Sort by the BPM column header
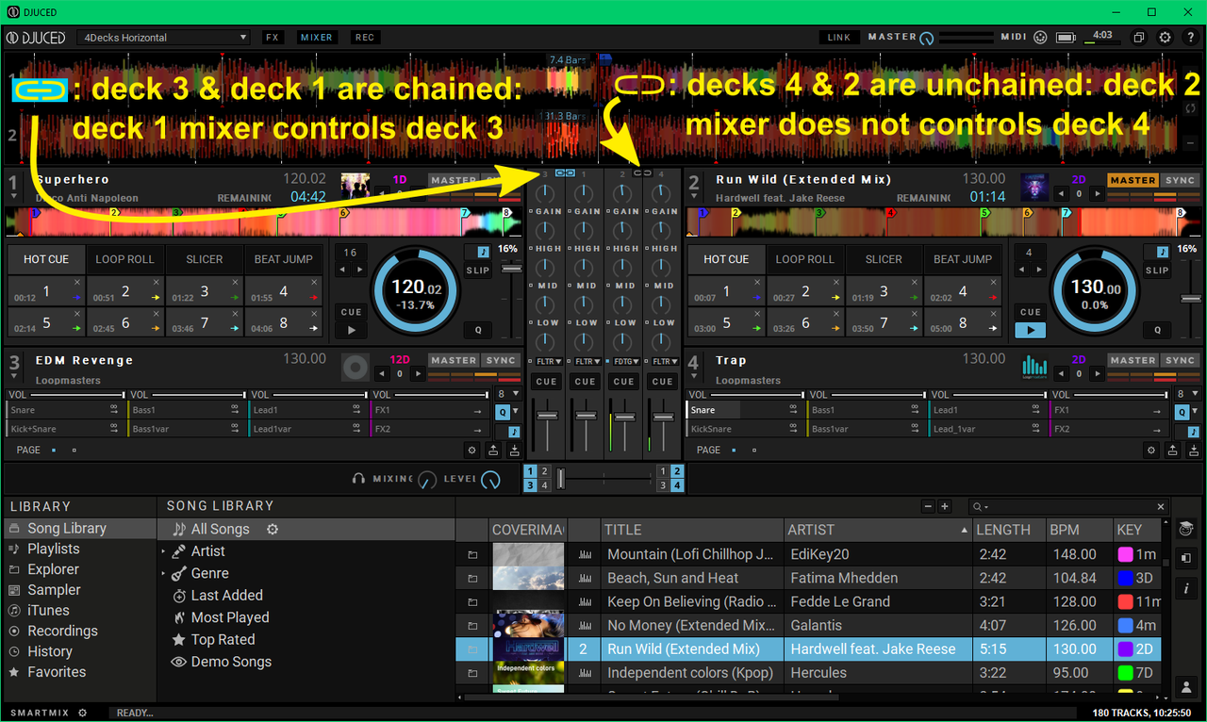 [1078, 530]
